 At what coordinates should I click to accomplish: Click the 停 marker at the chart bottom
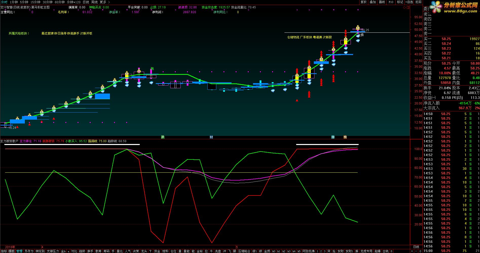[x=333, y=137]
